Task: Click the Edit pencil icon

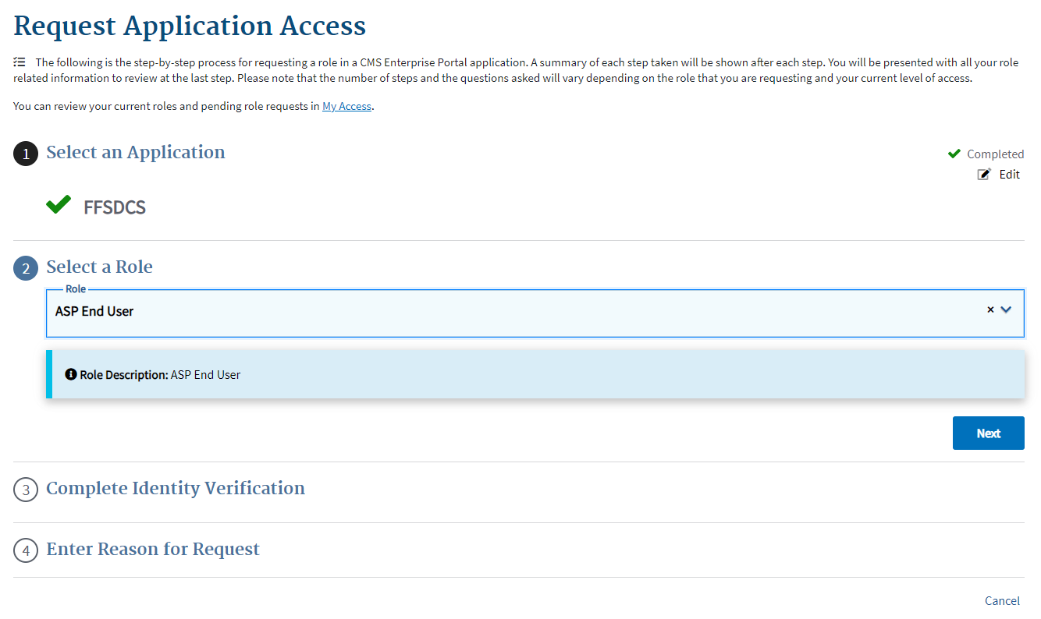Action: click(x=984, y=174)
